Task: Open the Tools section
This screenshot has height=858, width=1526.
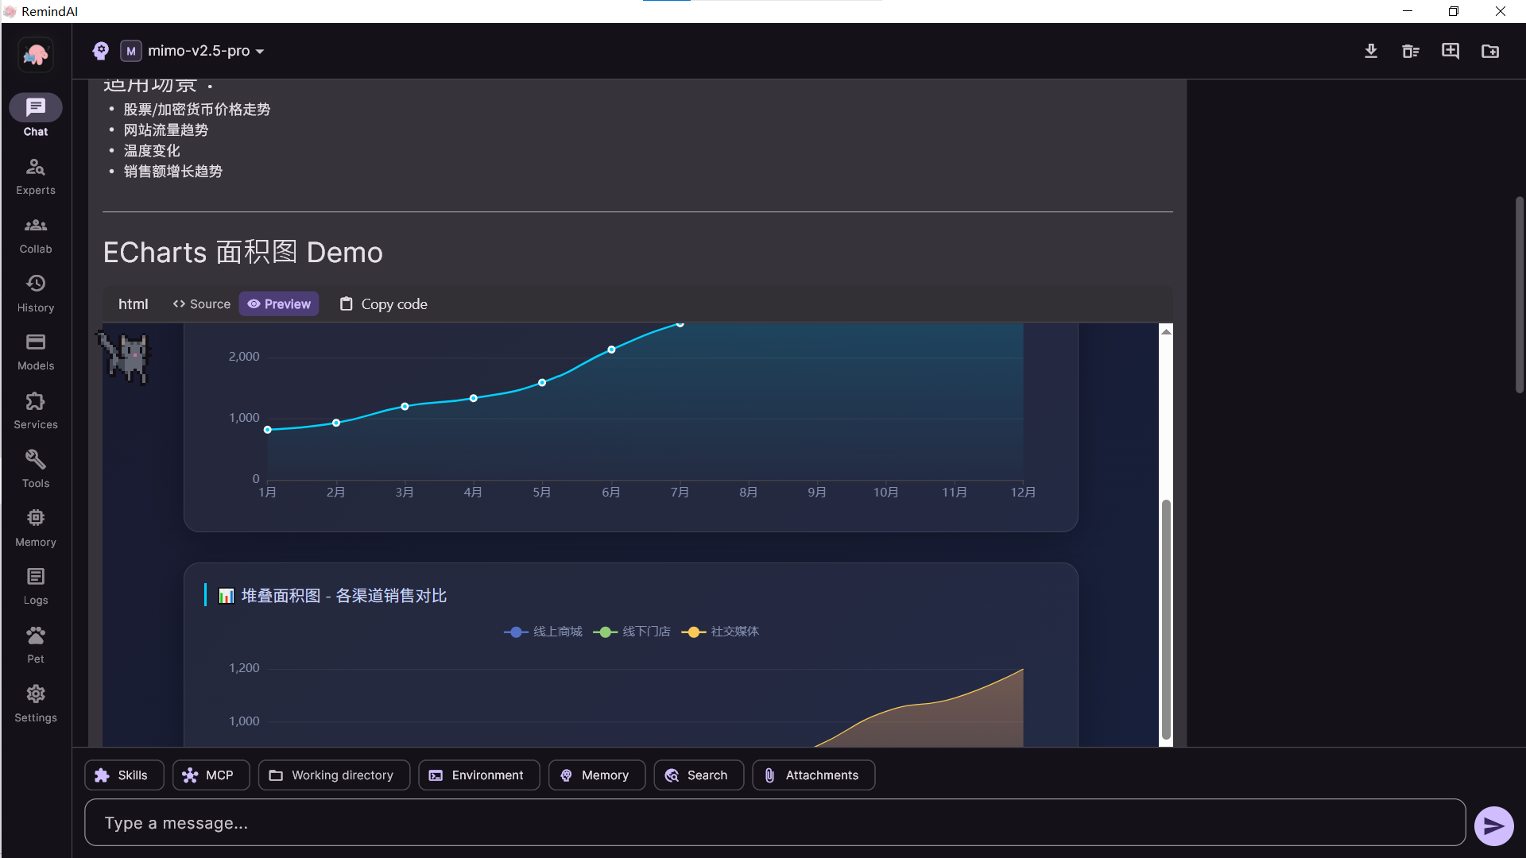Action: point(36,470)
